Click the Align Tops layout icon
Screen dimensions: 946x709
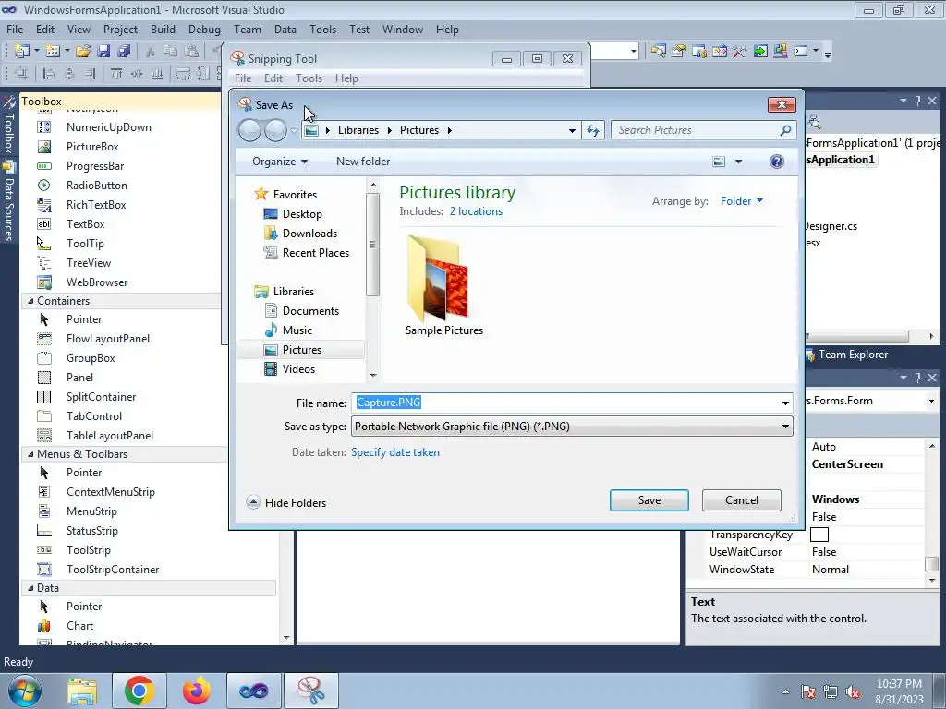pyautogui.click(x=115, y=74)
